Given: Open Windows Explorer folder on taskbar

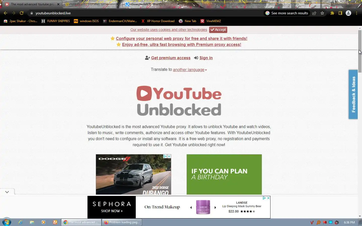Looking at the screenshot, I should tap(32, 222).
